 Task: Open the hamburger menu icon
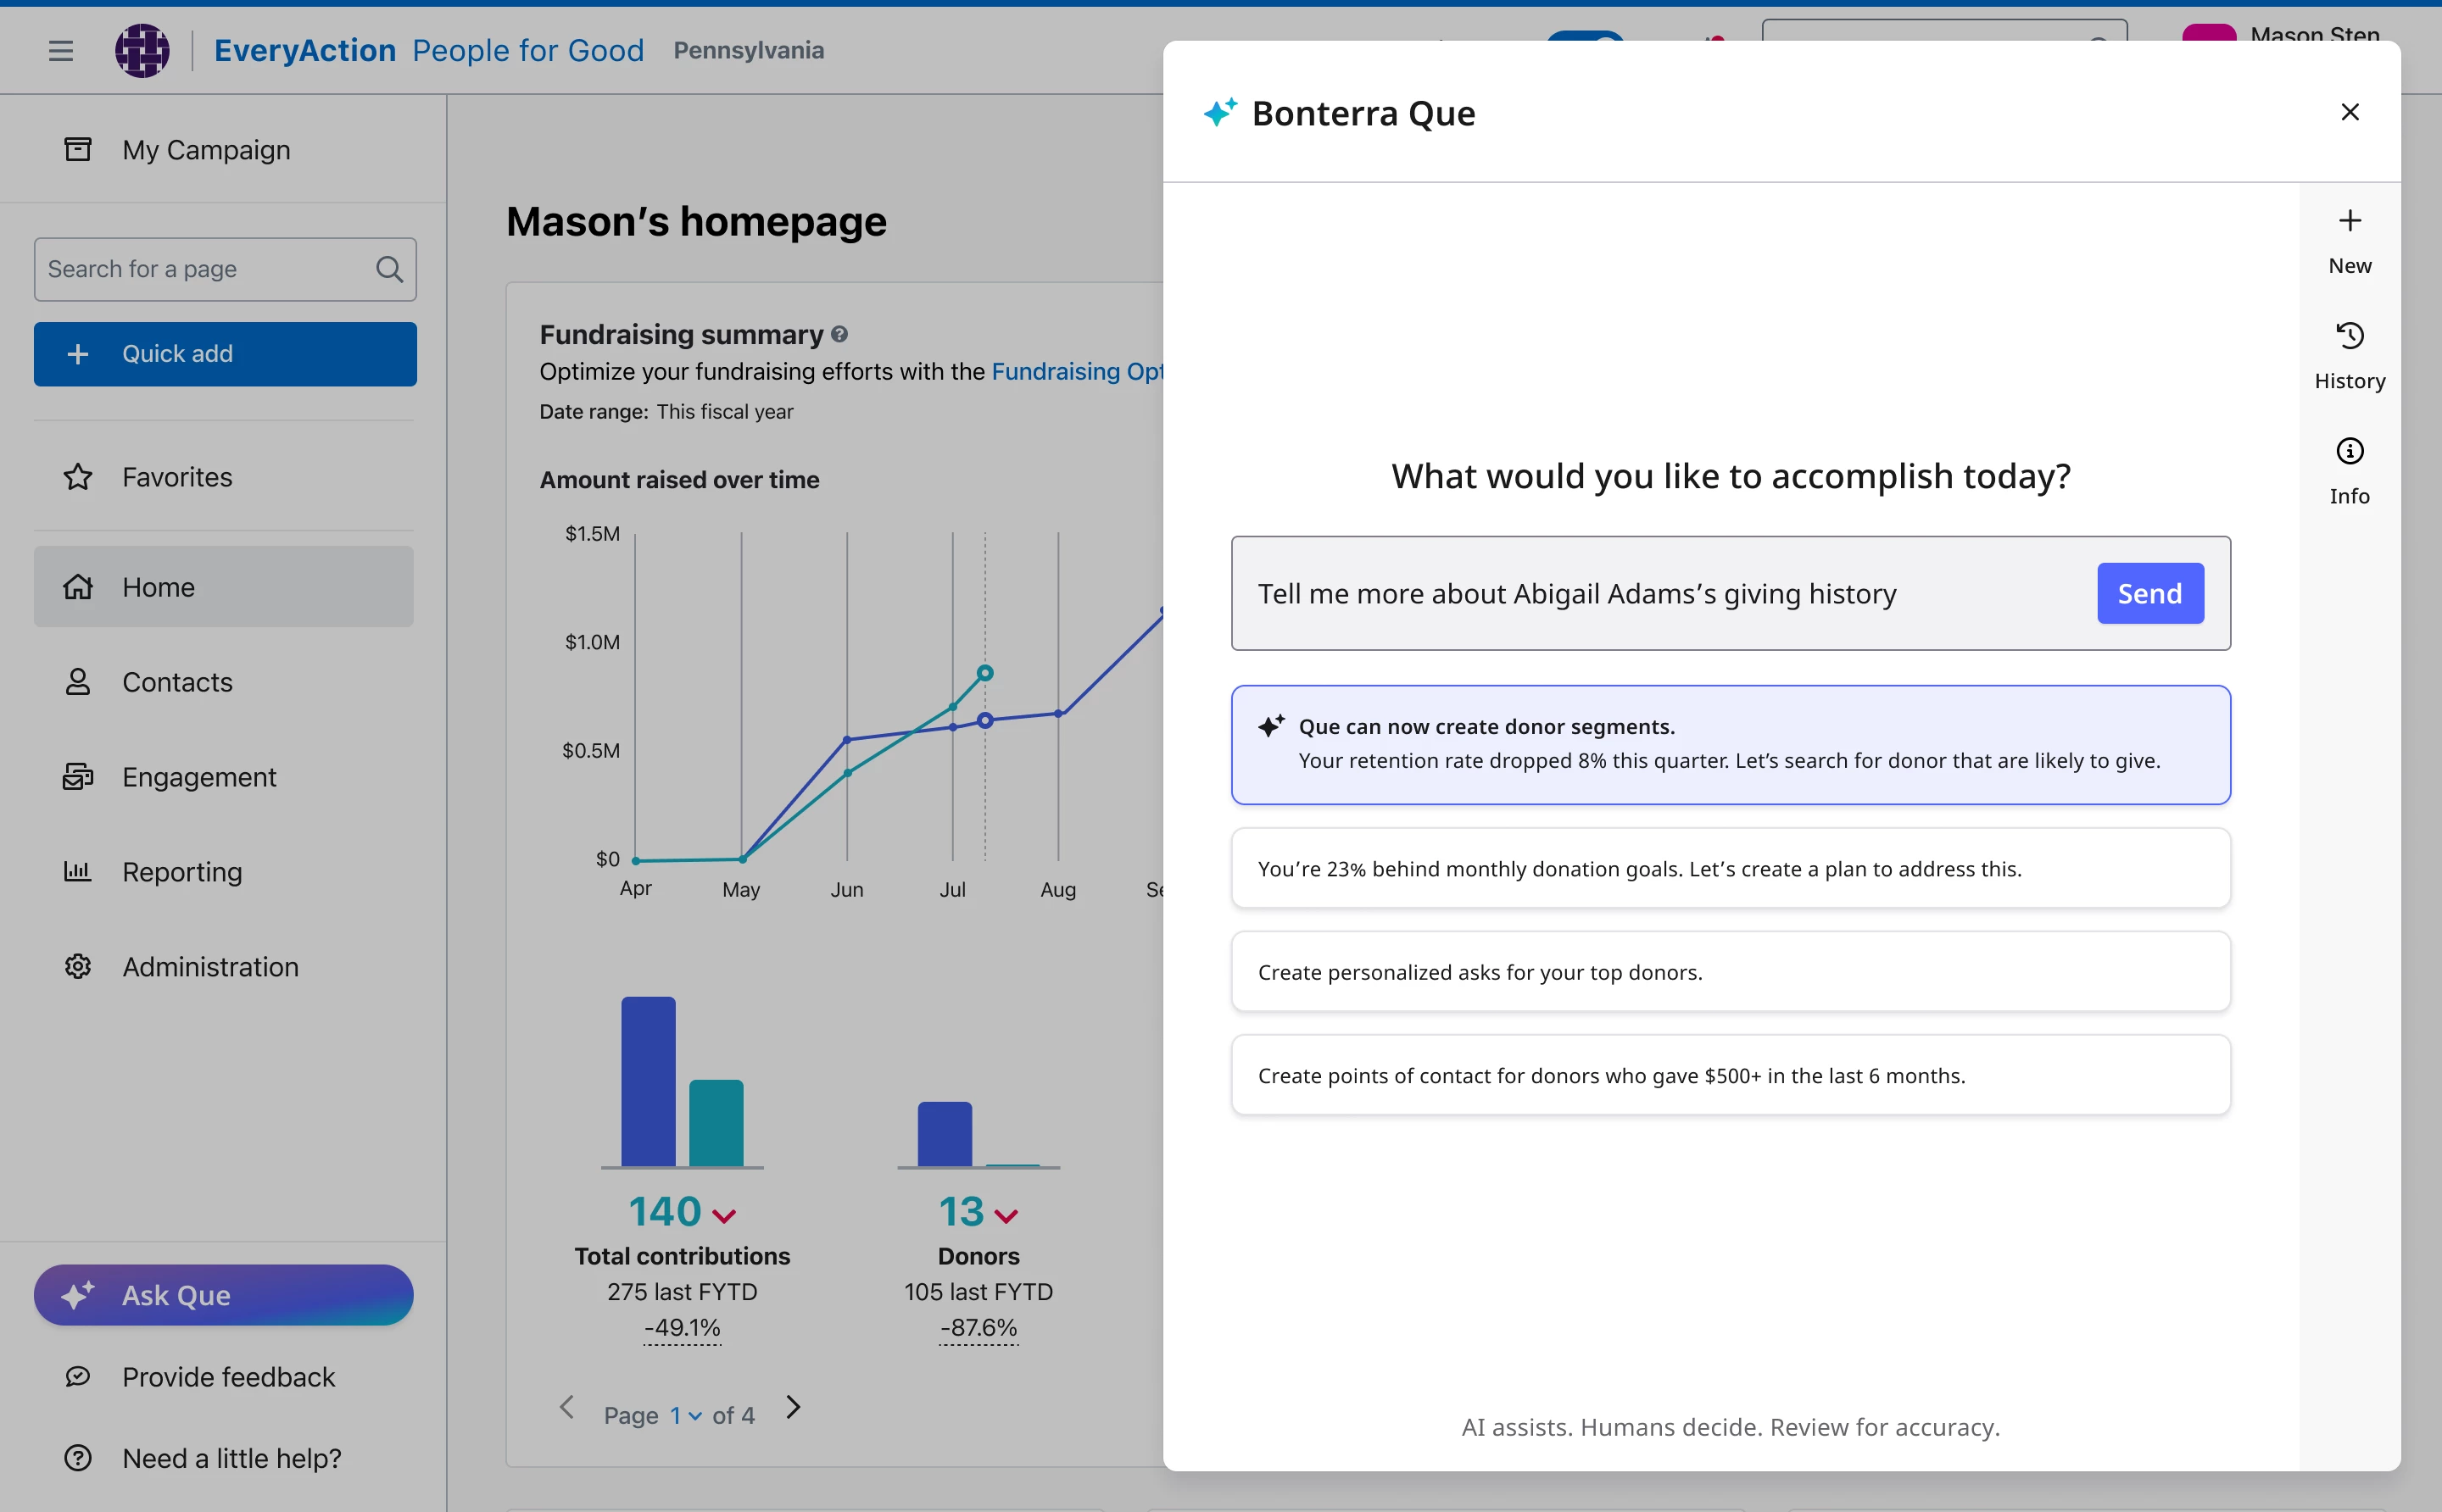point(61,50)
